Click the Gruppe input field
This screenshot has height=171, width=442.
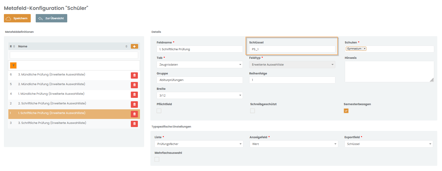point(200,80)
